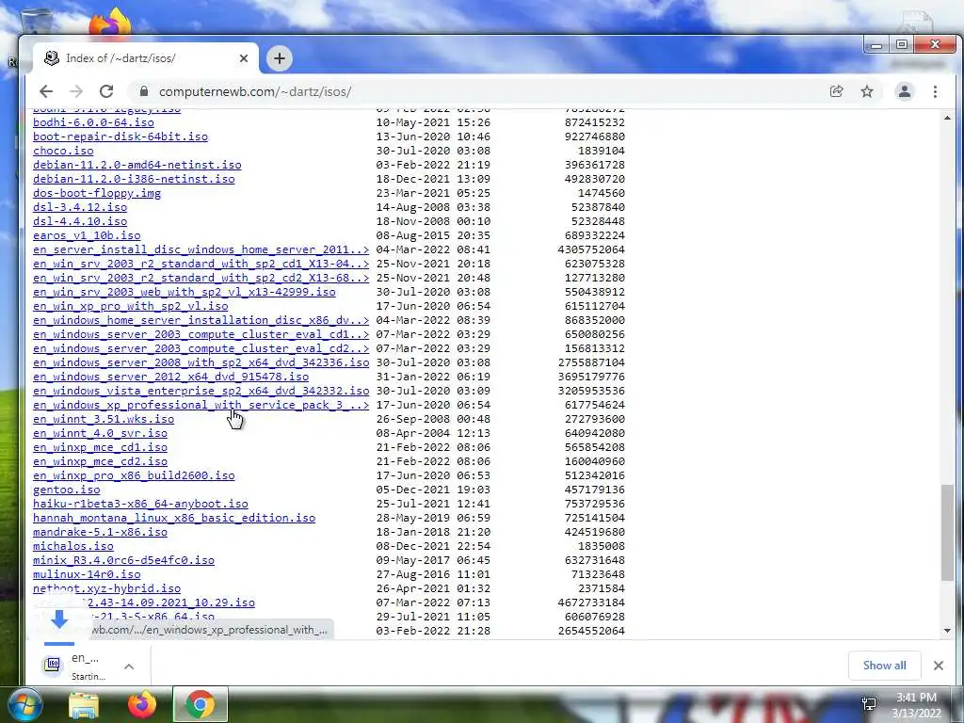Click en_server_install_disc_windows_home_server_2011 link
The height and width of the screenshot is (723, 964).
[x=201, y=249]
